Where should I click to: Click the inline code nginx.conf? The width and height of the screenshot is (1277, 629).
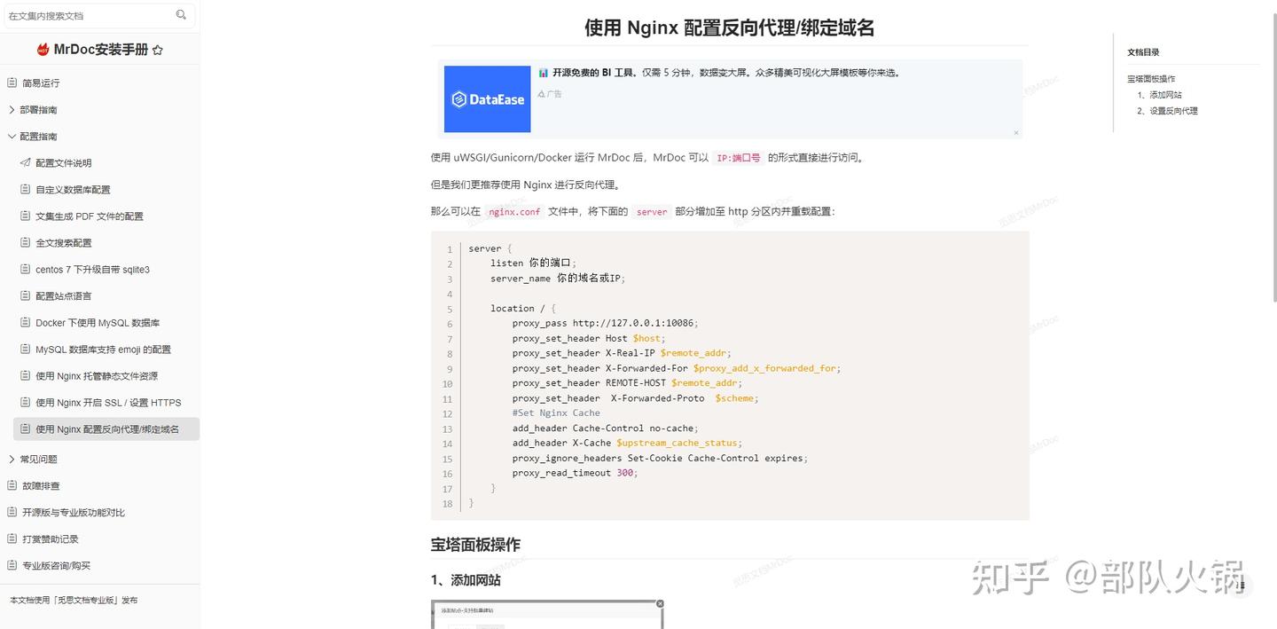514,212
